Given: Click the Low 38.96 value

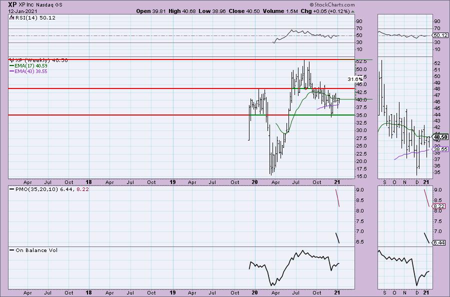Looking at the screenshot, I should [x=212, y=11].
